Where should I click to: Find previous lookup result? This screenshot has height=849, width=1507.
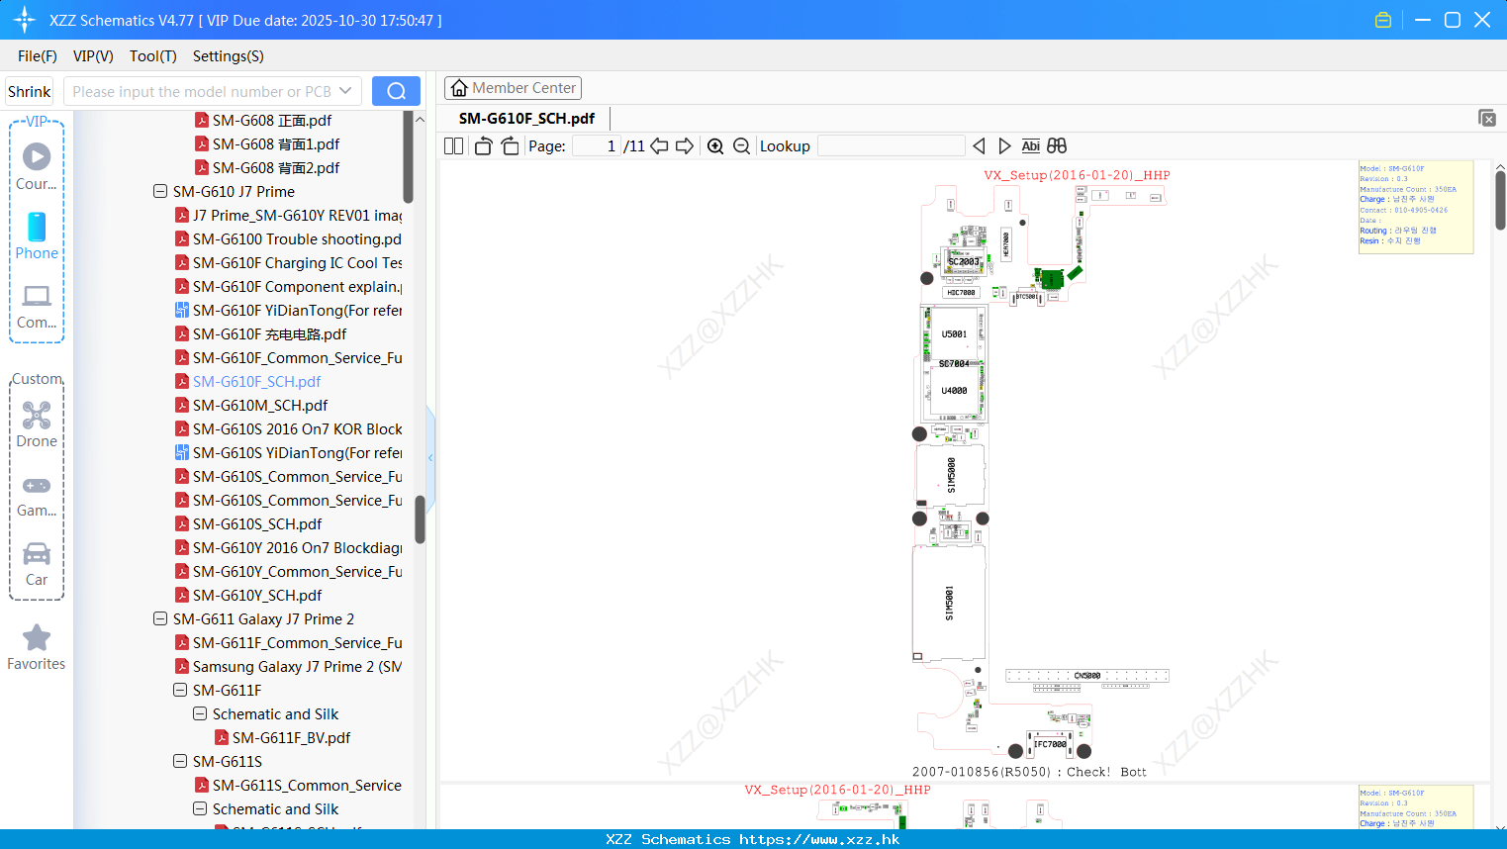click(x=979, y=146)
